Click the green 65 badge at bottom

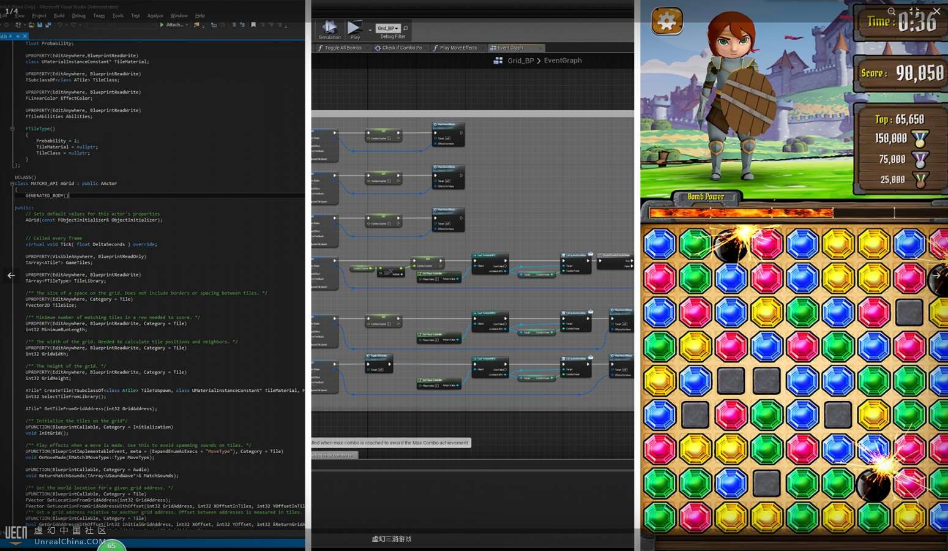[111, 545]
